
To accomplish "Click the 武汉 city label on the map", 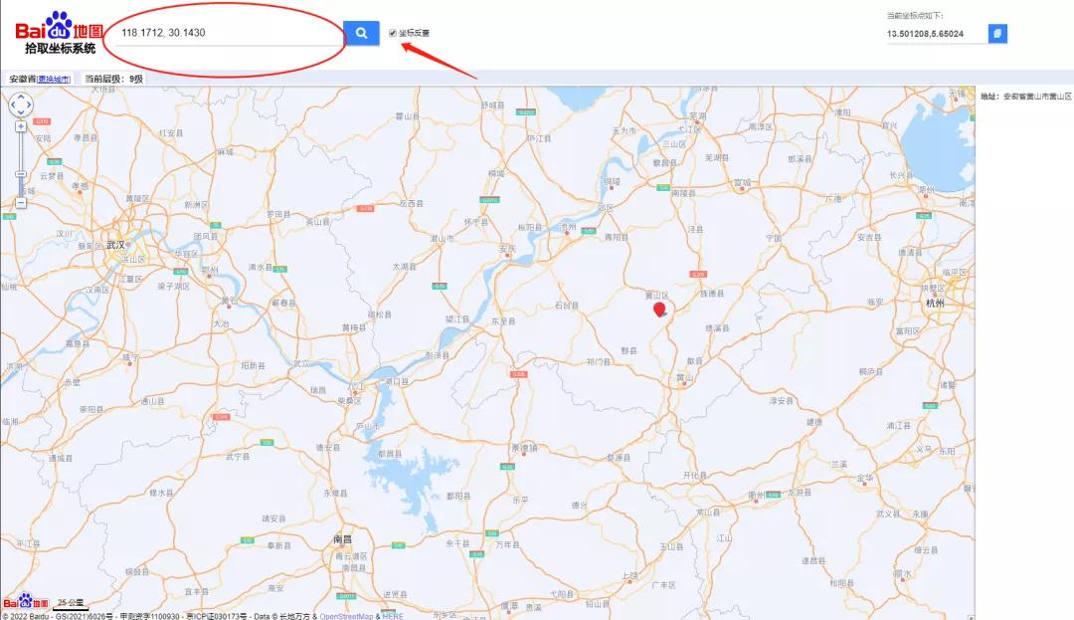I will coord(115,245).
